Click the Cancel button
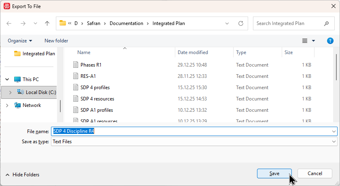Viewport: 340px width, 186px height. (x=314, y=173)
